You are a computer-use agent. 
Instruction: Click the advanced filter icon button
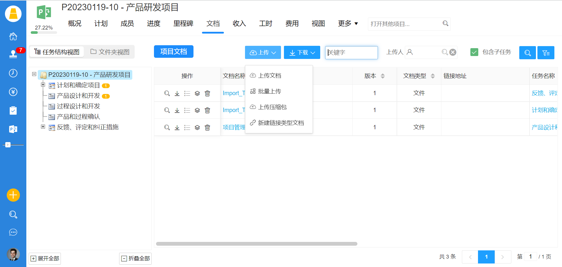(x=546, y=53)
